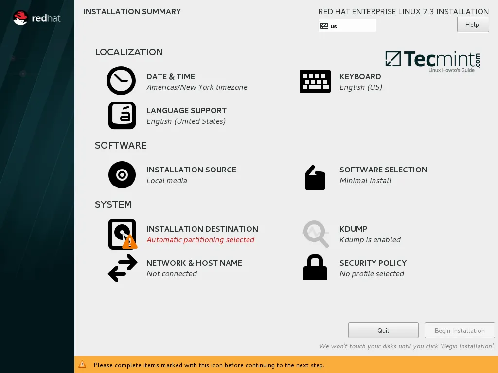The width and height of the screenshot is (498, 373).
Task: Open Date & Time settings via the clock icon
Action: [121, 81]
